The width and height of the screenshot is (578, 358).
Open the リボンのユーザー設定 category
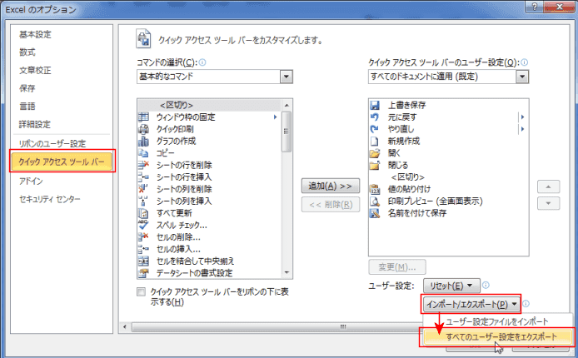(52, 144)
